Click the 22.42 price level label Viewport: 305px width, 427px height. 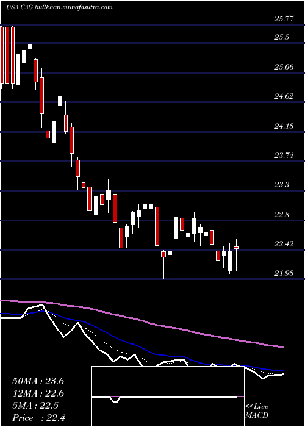point(285,244)
